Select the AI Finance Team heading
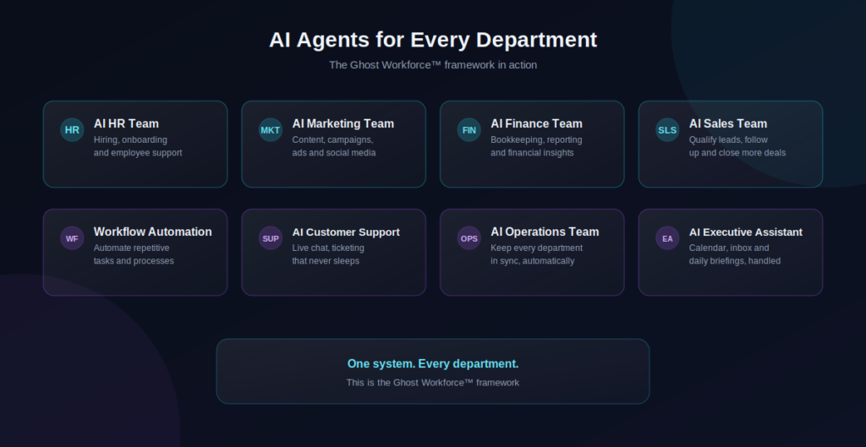The image size is (866, 447). tap(536, 123)
